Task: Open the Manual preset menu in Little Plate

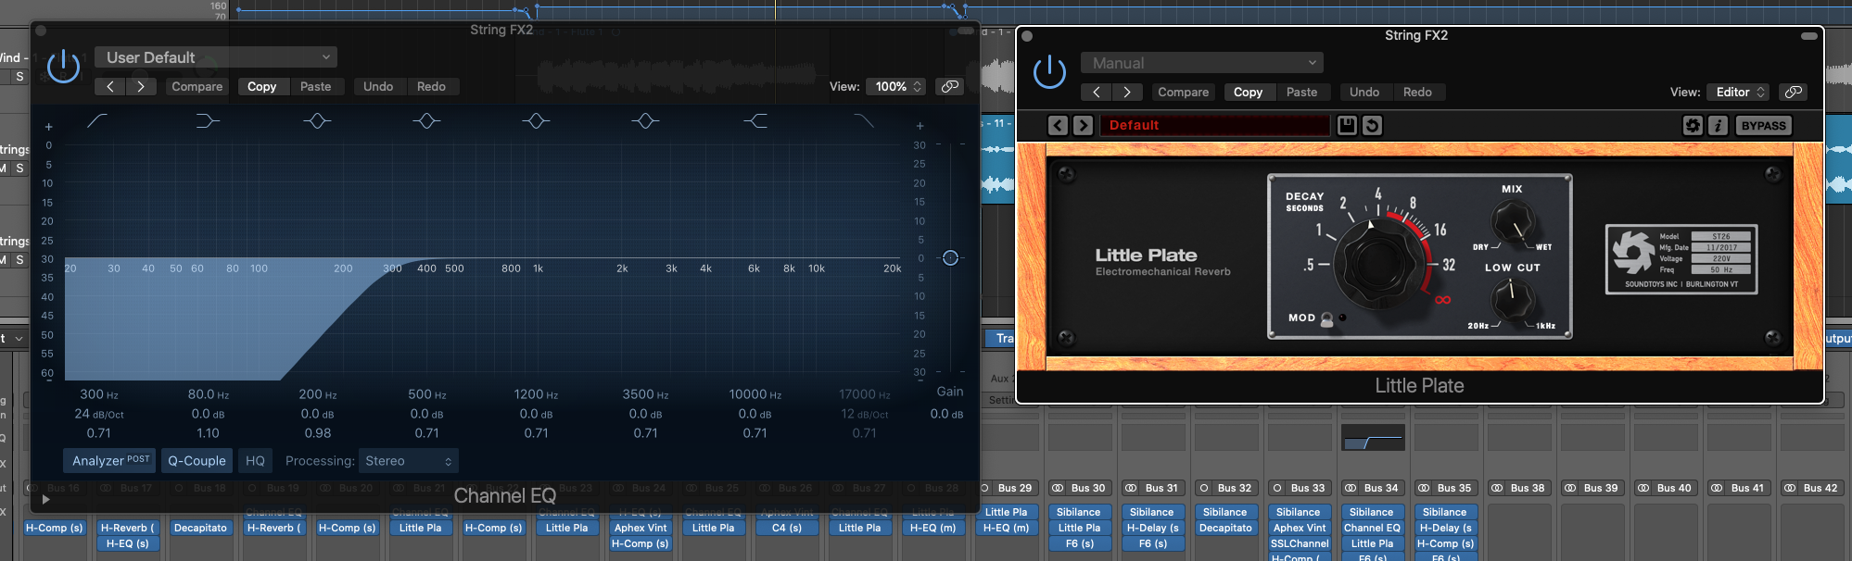Action: tap(1202, 63)
